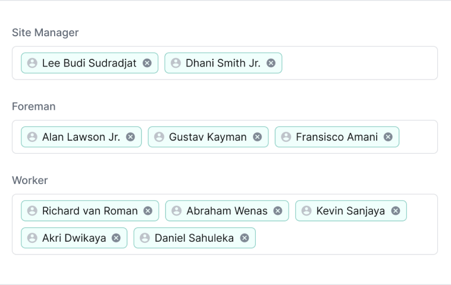This screenshot has width=451, height=285.
Task: Remove Fransisco Amani from Foreman
Action: point(388,137)
